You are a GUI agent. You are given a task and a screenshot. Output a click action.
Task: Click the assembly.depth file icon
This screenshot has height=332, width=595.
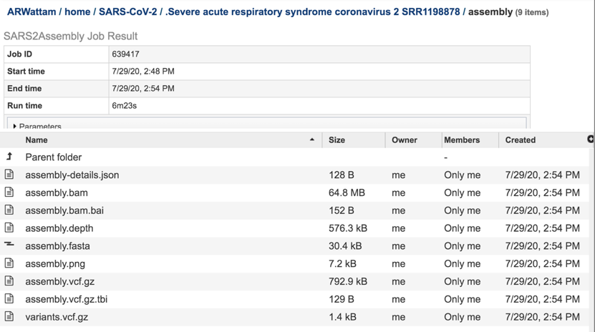click(9, 228)
